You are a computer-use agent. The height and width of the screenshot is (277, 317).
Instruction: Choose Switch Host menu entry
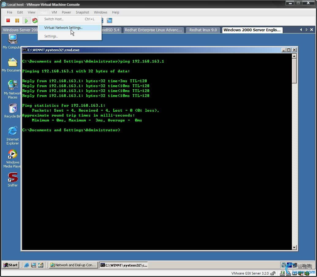tap(70, 19)
